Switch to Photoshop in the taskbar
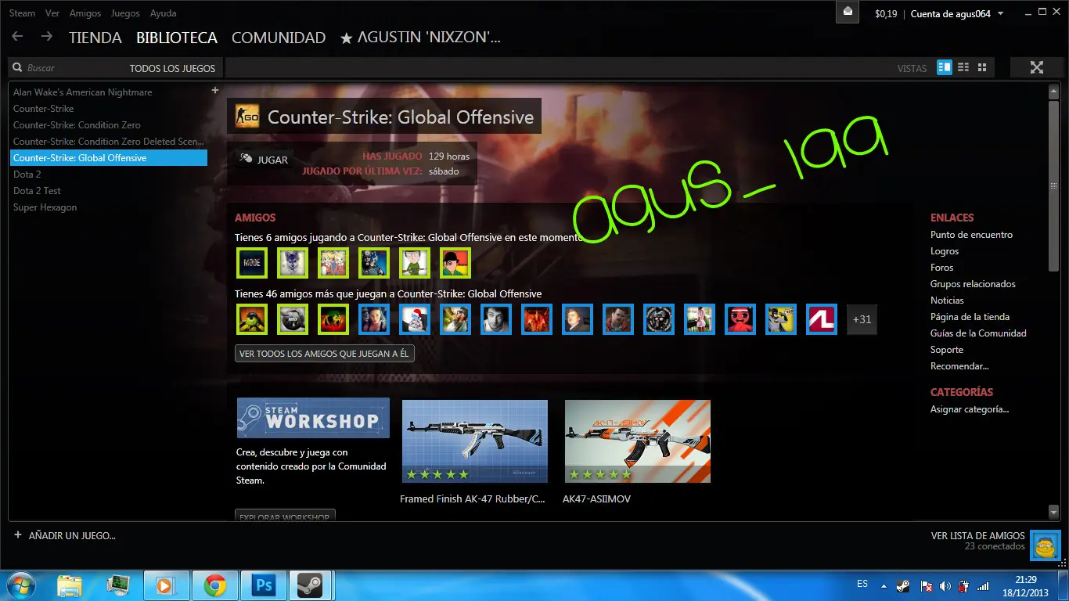This screenshot has height=601, width=1069. tap(264, 585)
